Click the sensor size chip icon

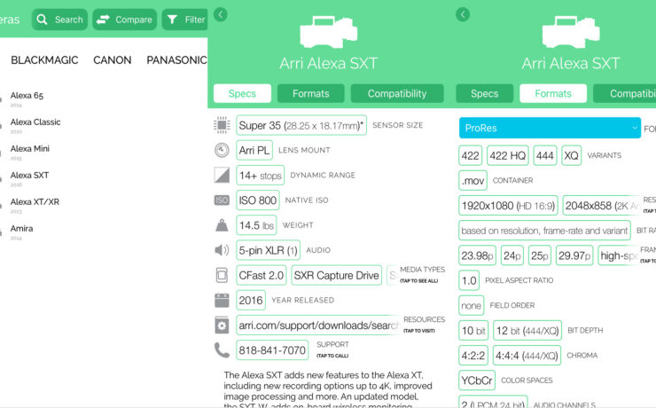[x=222, y=125]
